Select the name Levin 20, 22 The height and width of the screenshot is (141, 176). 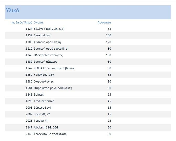42,114
